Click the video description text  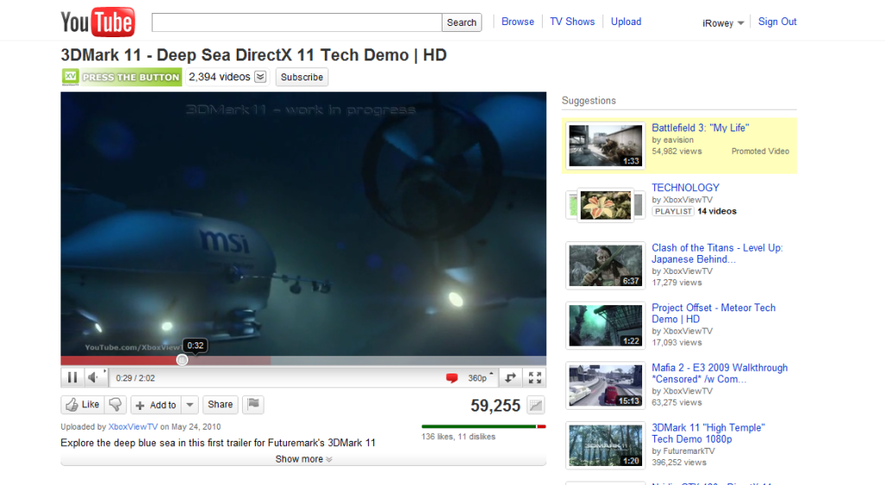click(218, 443)
